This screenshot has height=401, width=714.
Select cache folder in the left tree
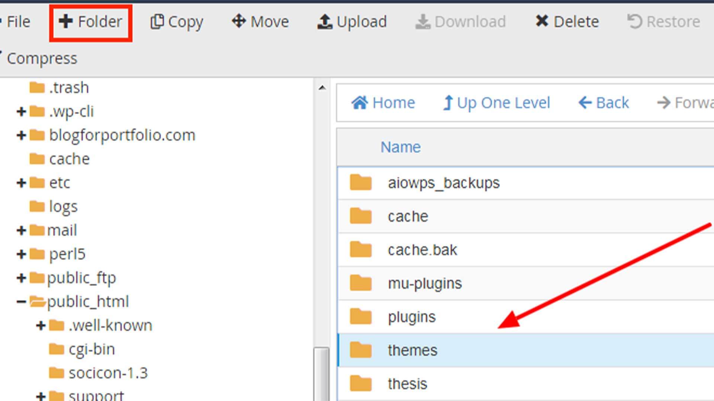click(70, 159)
